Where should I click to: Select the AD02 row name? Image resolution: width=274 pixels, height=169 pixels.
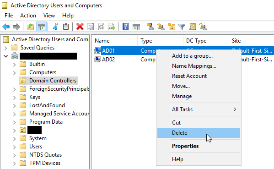click(x=108, y=60)
